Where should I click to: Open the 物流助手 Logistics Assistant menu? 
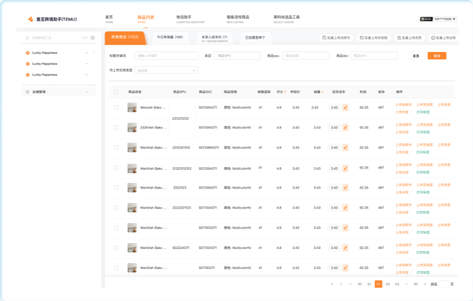185,18
